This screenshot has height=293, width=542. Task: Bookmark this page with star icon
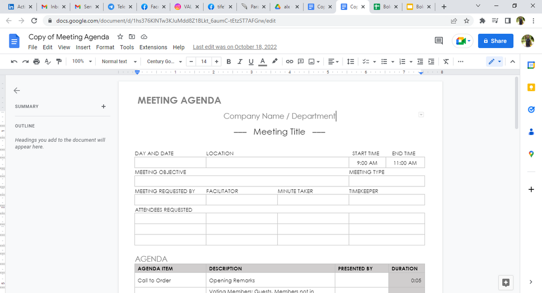tap(466, 21)
